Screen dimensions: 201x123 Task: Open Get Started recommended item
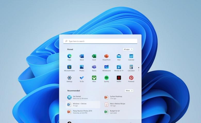83,97
